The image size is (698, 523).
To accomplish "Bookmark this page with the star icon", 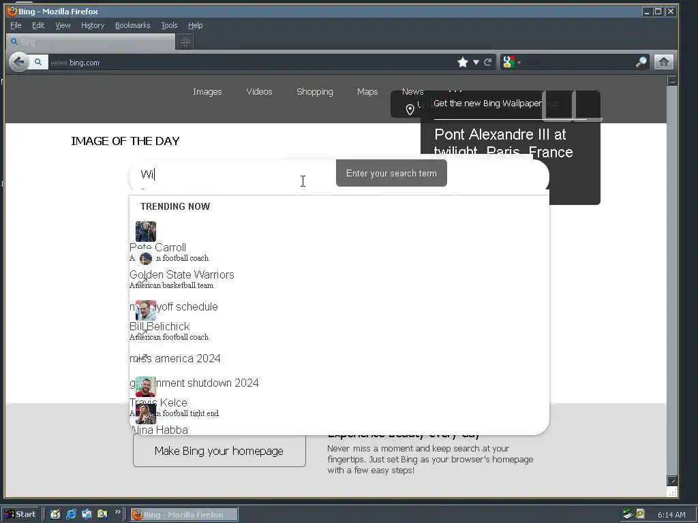I will pos(463,62).
